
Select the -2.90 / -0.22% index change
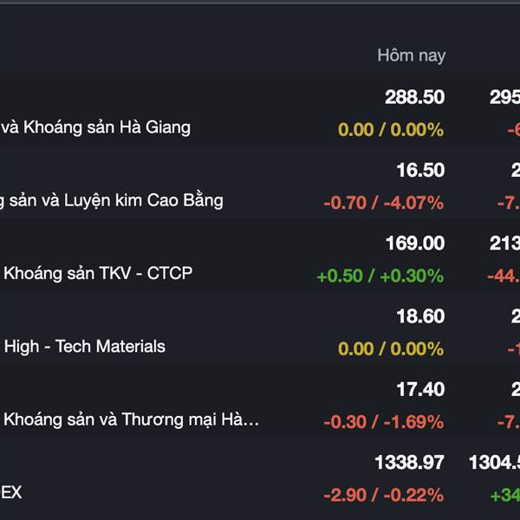coord(384,495)
